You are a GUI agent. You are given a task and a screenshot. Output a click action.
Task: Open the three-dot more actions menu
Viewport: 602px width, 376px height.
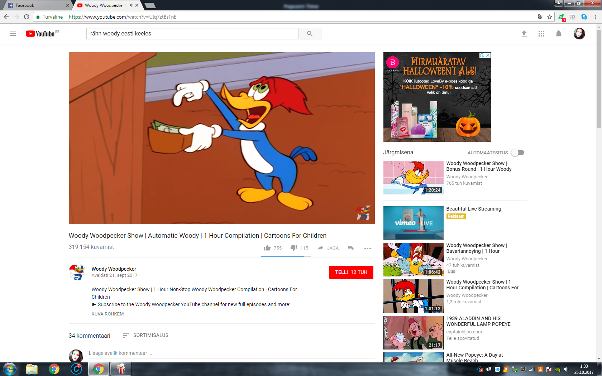coord(368,248)
